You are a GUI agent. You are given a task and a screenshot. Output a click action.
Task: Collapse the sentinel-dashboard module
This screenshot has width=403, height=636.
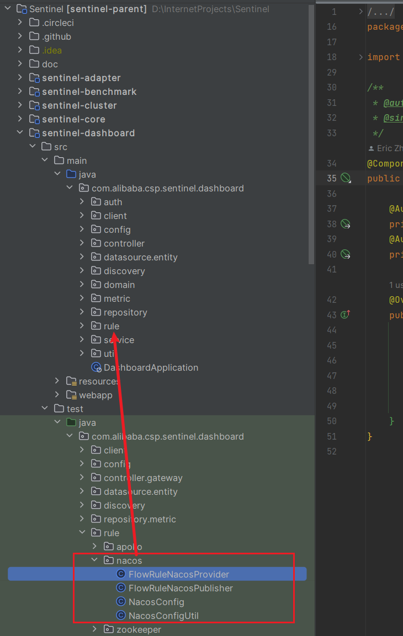(20, 132)
